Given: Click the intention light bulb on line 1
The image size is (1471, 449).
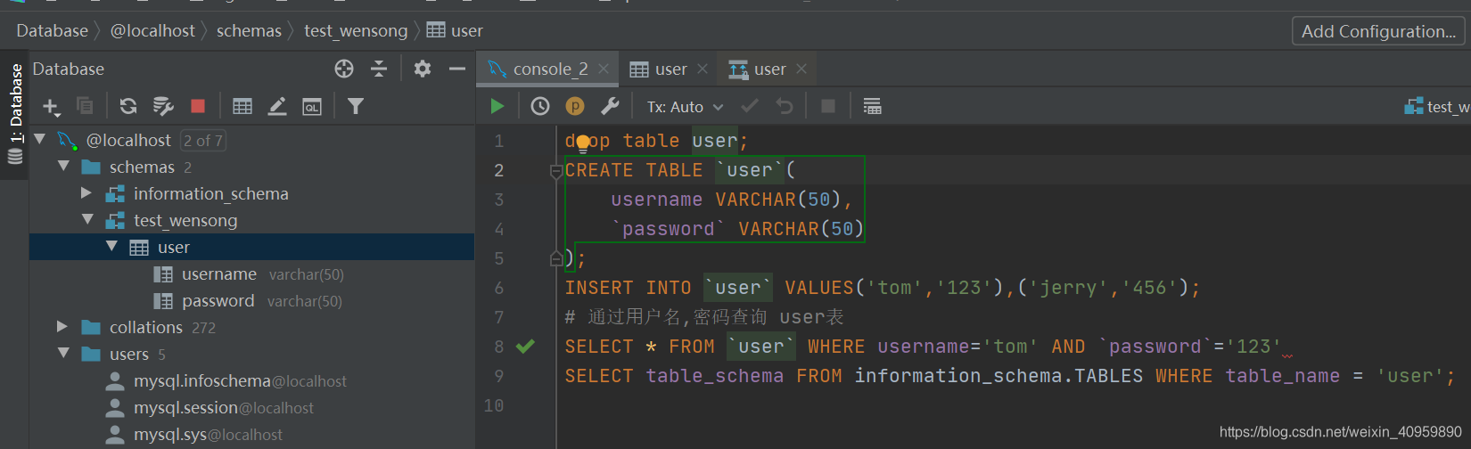Looking at the screenshot, I should (583, 143).
